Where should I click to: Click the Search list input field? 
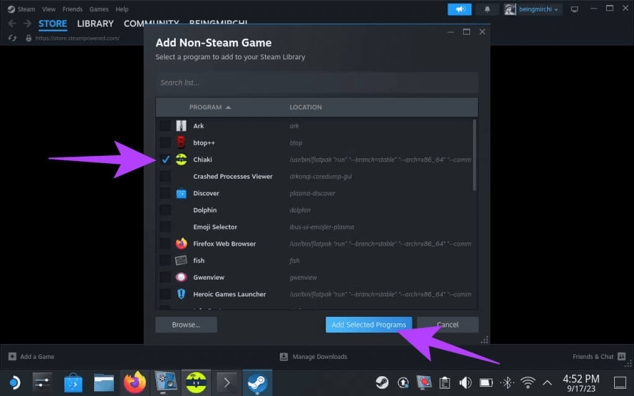pos(317,82)
